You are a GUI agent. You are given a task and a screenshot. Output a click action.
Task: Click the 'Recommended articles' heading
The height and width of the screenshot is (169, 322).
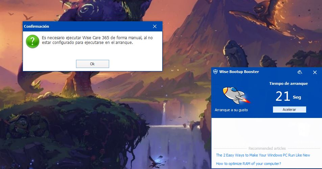267,148
